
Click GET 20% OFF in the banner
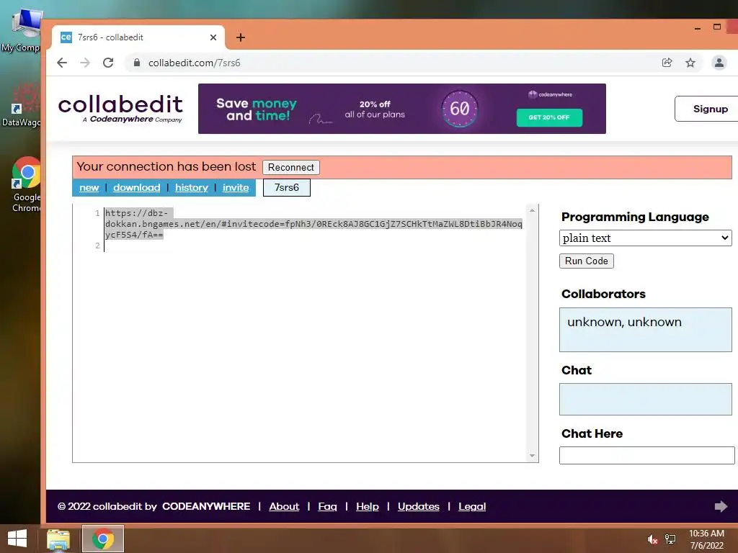tap(549, 117)
